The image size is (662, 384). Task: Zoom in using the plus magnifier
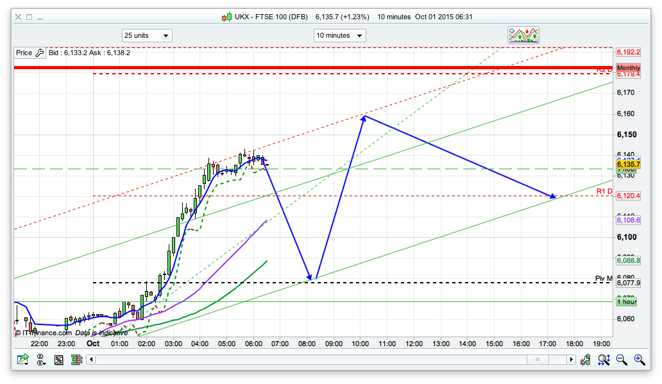click(x=639, y=360)
